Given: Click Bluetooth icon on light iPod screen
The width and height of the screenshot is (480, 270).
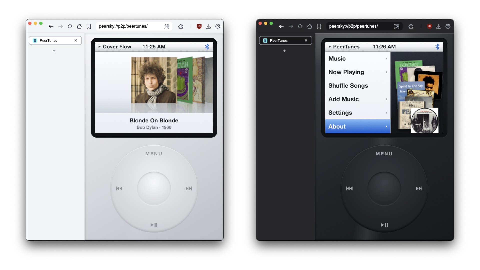Looking at the screenshot, I should pyautogui.click(x=207, y=47).
